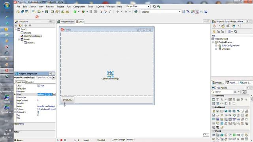
Task: Expand the OptionsEx property row
Action: 15,112
